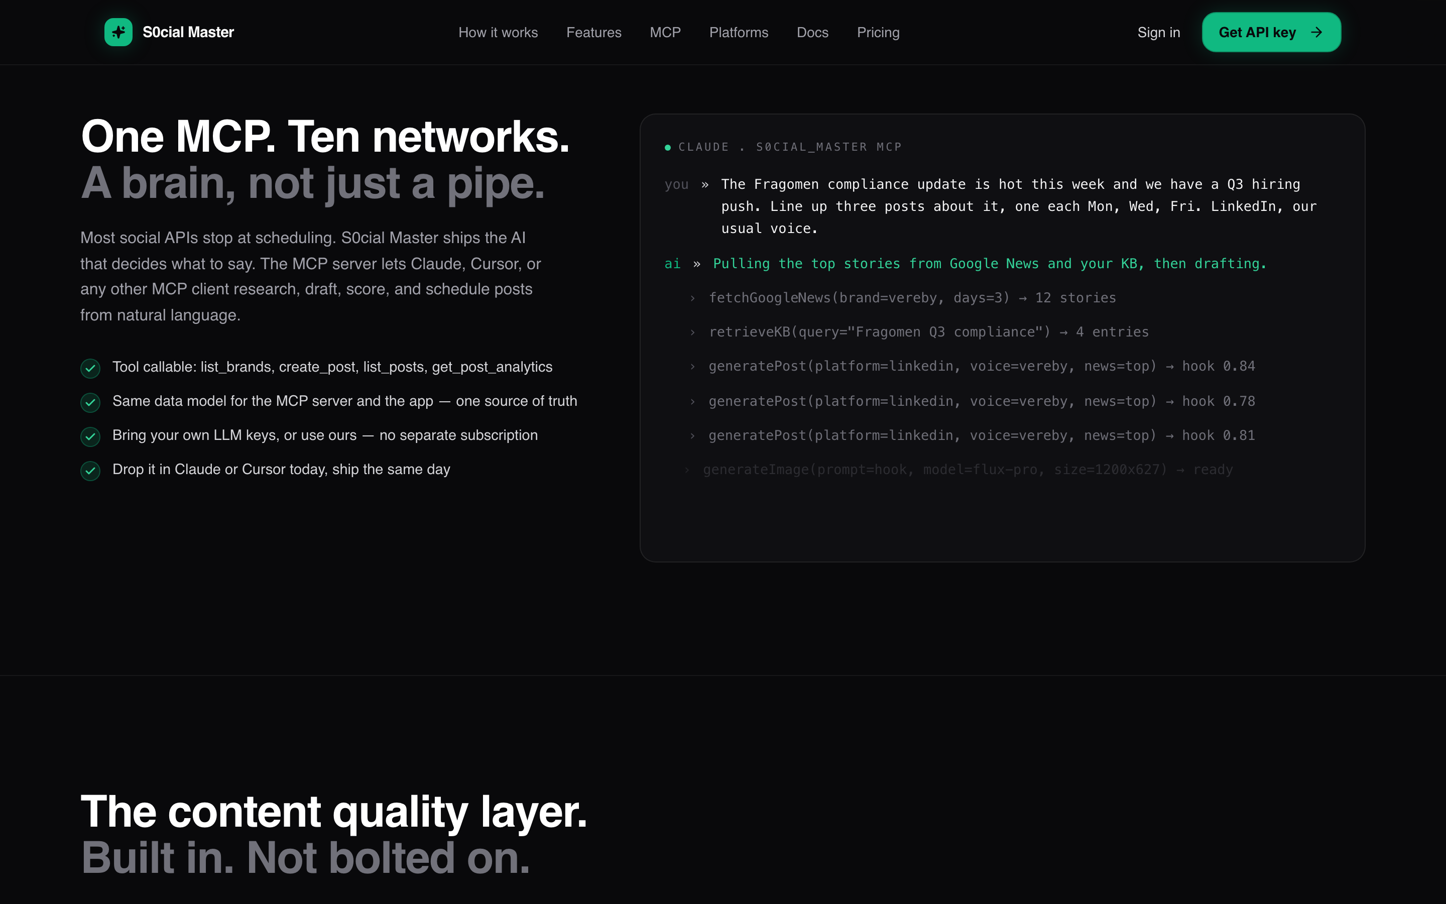Click 'Same data model for the MCP server' text

(x=345, y=401)
